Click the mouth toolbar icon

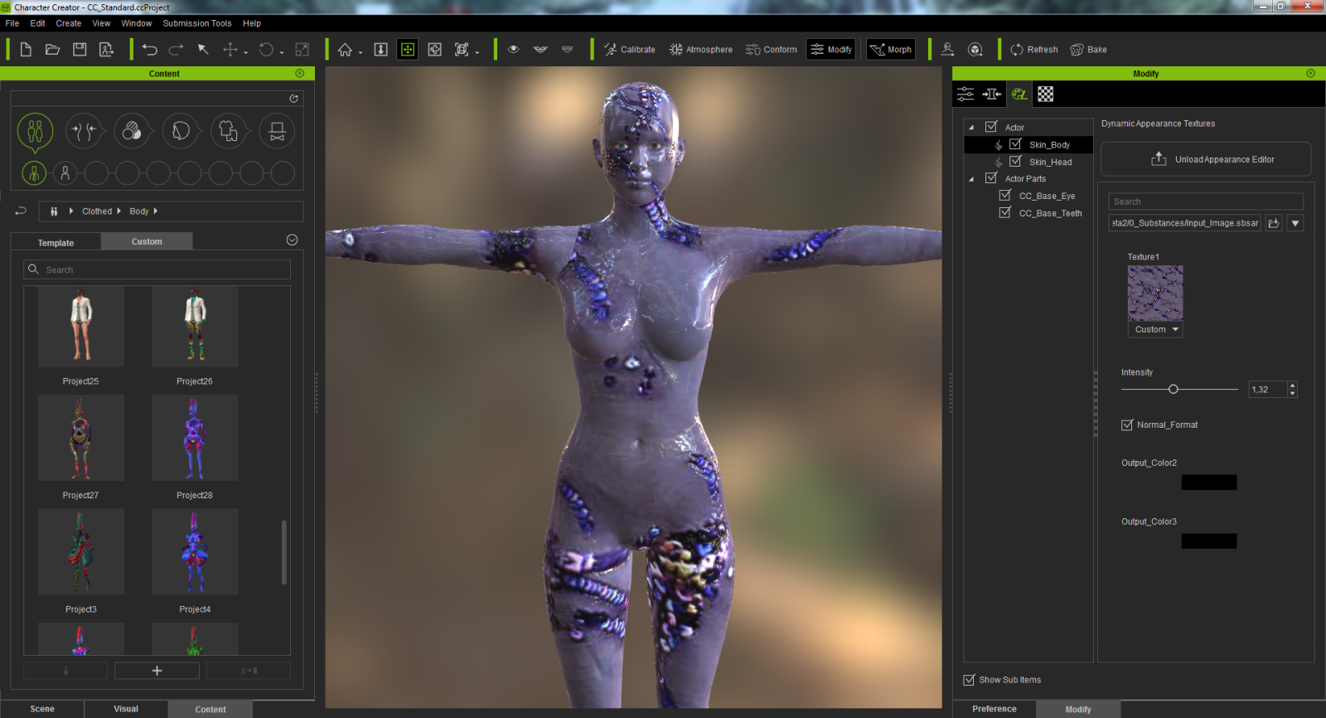tap(540, 50)
